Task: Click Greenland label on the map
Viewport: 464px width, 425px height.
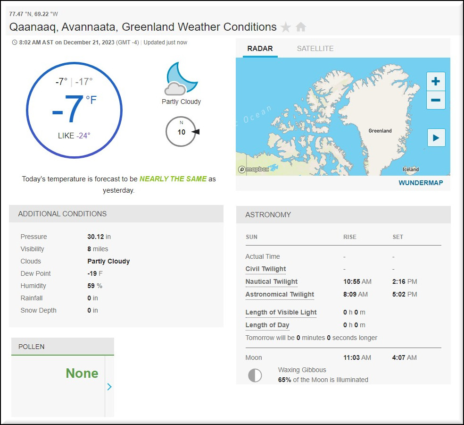Action: point(380,131)
